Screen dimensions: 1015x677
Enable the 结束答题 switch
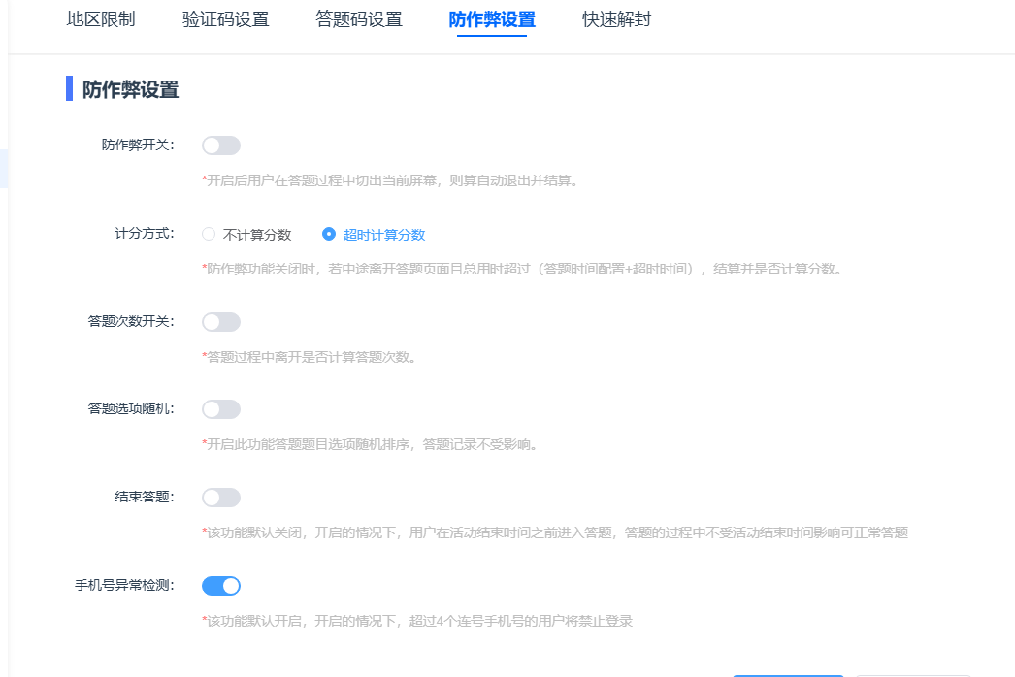(x=220, y=497)
